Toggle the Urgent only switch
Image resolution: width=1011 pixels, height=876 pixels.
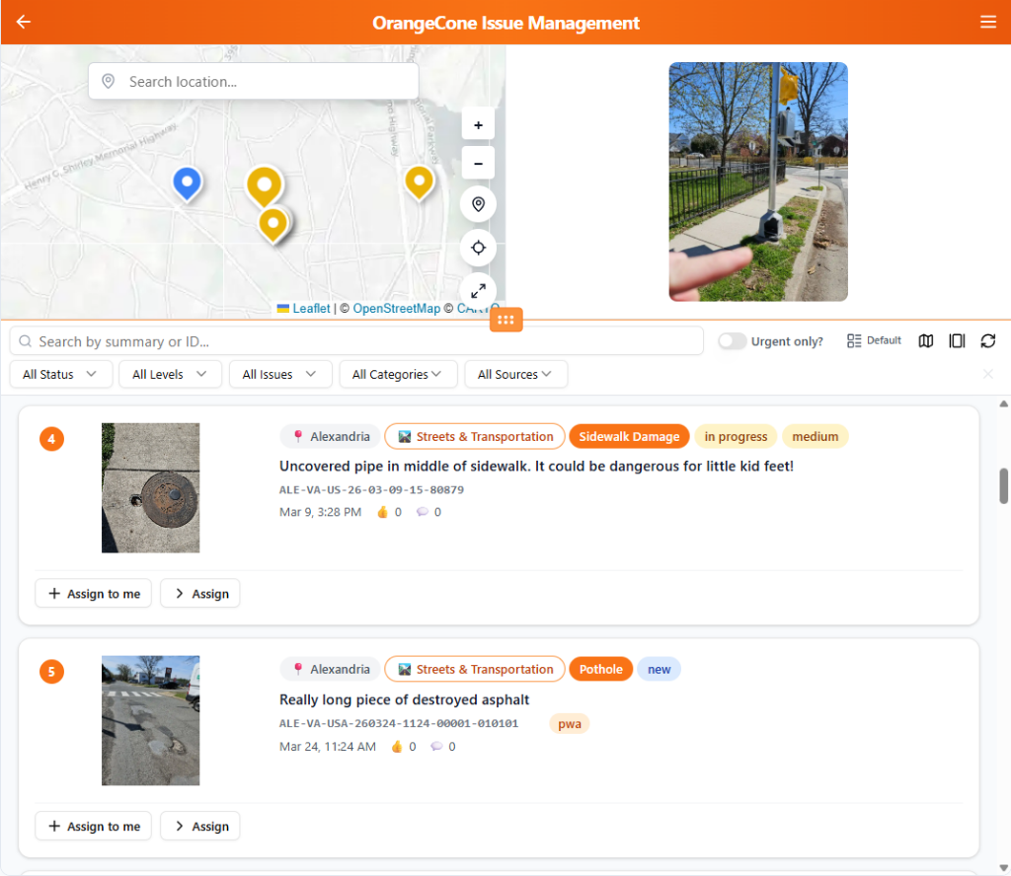coord(732,340)
